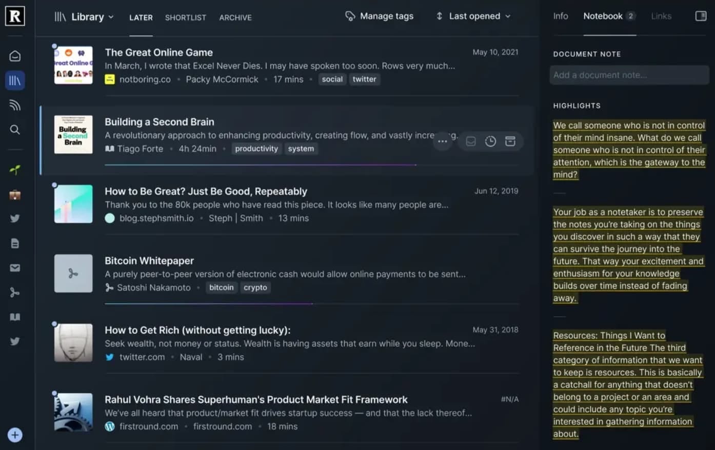This screenshot has width=715, height=450.
Task: Open more actions for Building a Second Brain
Action: coord(442,141)
